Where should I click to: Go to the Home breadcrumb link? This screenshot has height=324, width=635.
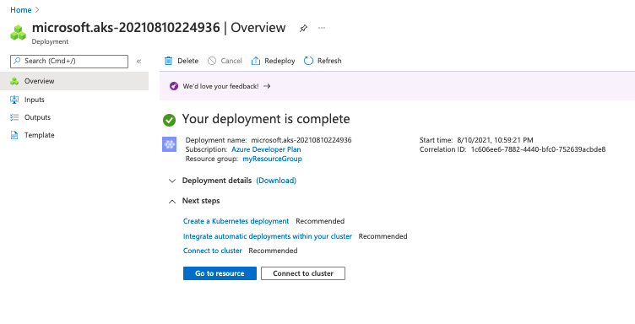click(x=21, y=10)
